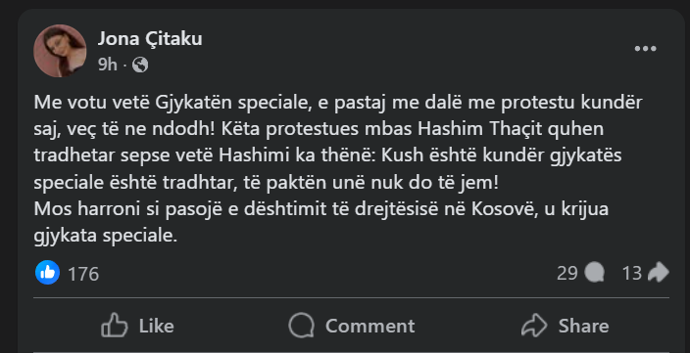Click the blue thumbs-up reaction icon

[x=47, y=273]
